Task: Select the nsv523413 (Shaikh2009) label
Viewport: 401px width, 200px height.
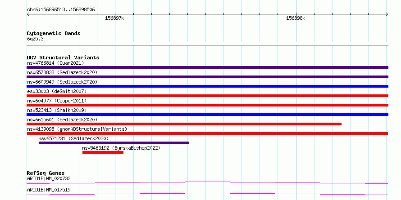Action: point(57,110)
